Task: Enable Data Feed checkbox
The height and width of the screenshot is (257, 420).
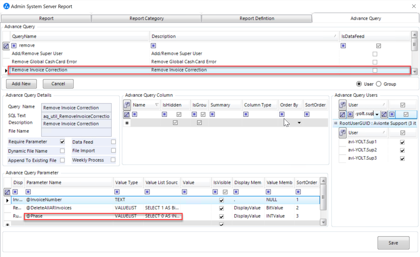Action: (113, 142)
